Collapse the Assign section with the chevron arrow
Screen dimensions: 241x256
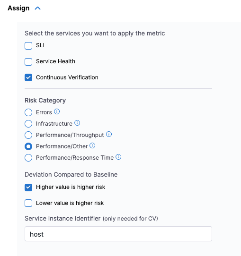(x=37, y=9)
